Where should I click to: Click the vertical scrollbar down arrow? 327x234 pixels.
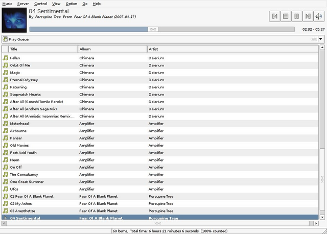click(x=322, y=217)
